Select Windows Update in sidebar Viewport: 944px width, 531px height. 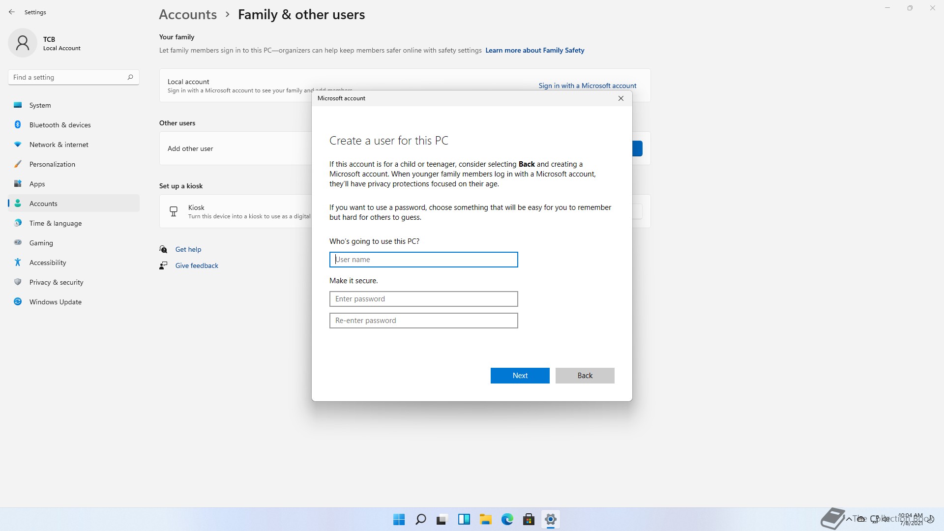74,302
